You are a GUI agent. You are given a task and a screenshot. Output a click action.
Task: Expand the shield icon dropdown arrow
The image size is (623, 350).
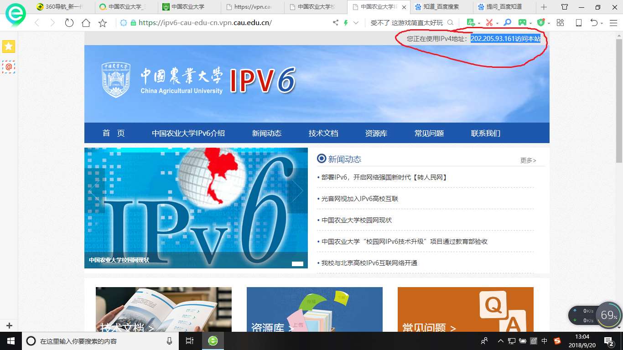(549, 23)
